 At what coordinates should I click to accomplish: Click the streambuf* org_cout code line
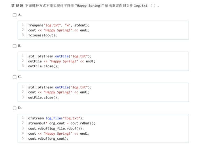pos(62,123)
